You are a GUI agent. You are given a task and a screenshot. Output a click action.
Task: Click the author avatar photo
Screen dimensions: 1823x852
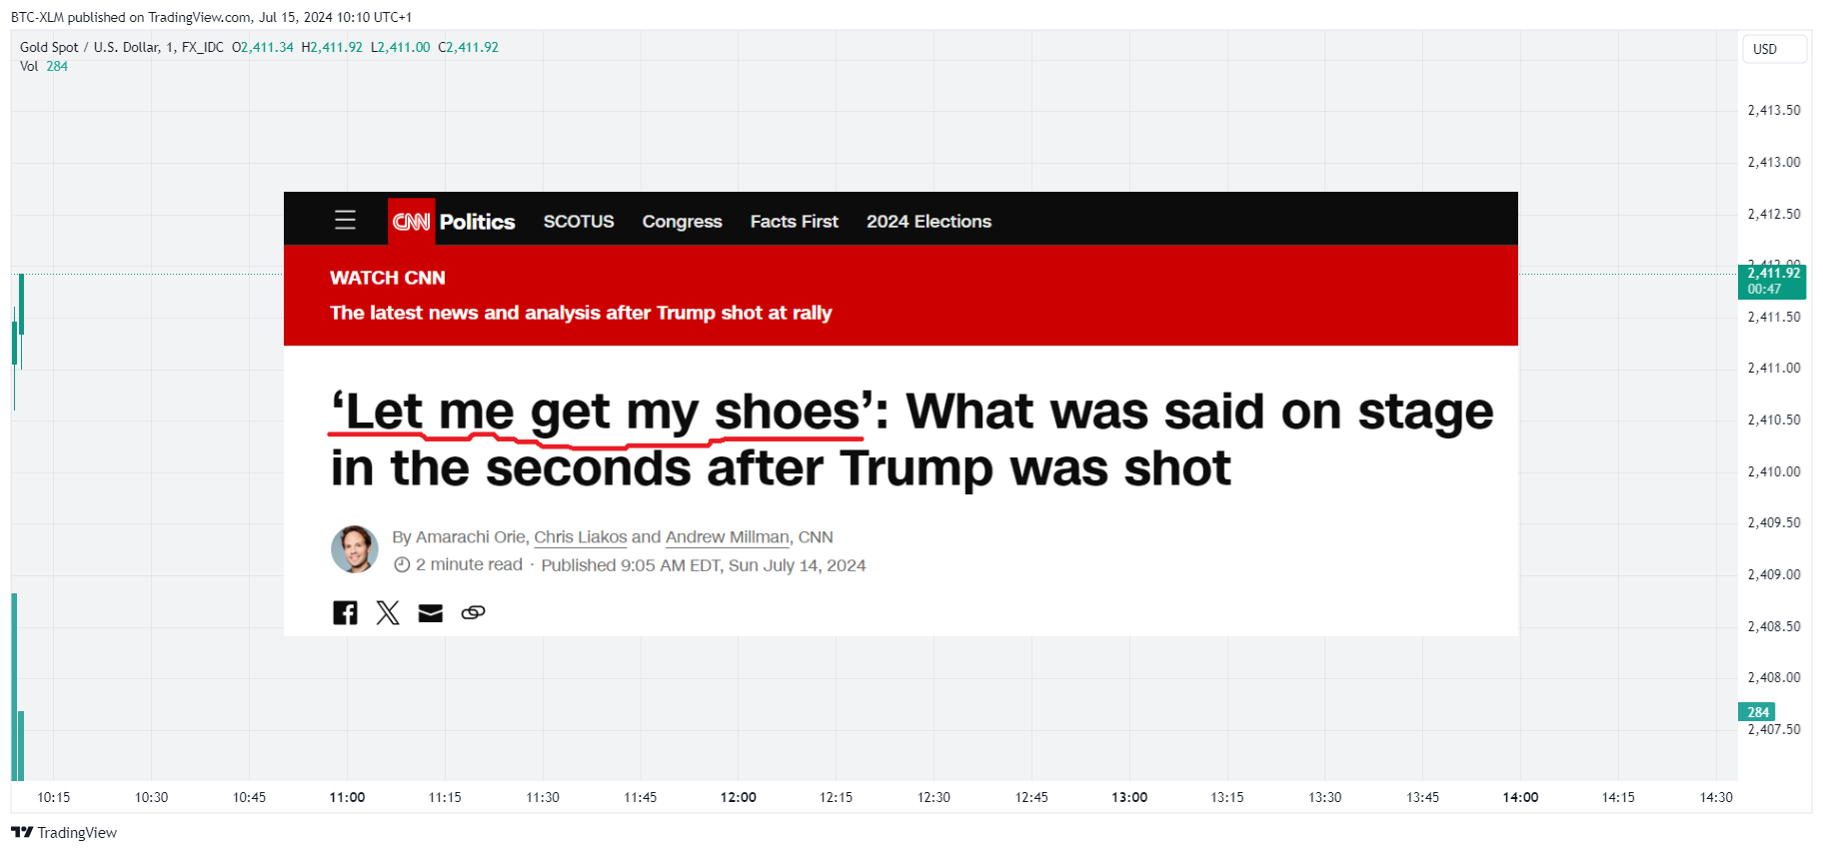click(355, 549)
